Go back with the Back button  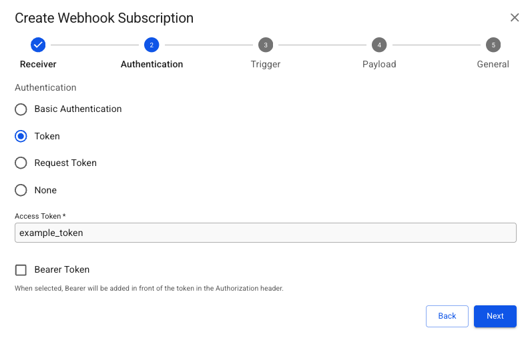pos(447,316)
